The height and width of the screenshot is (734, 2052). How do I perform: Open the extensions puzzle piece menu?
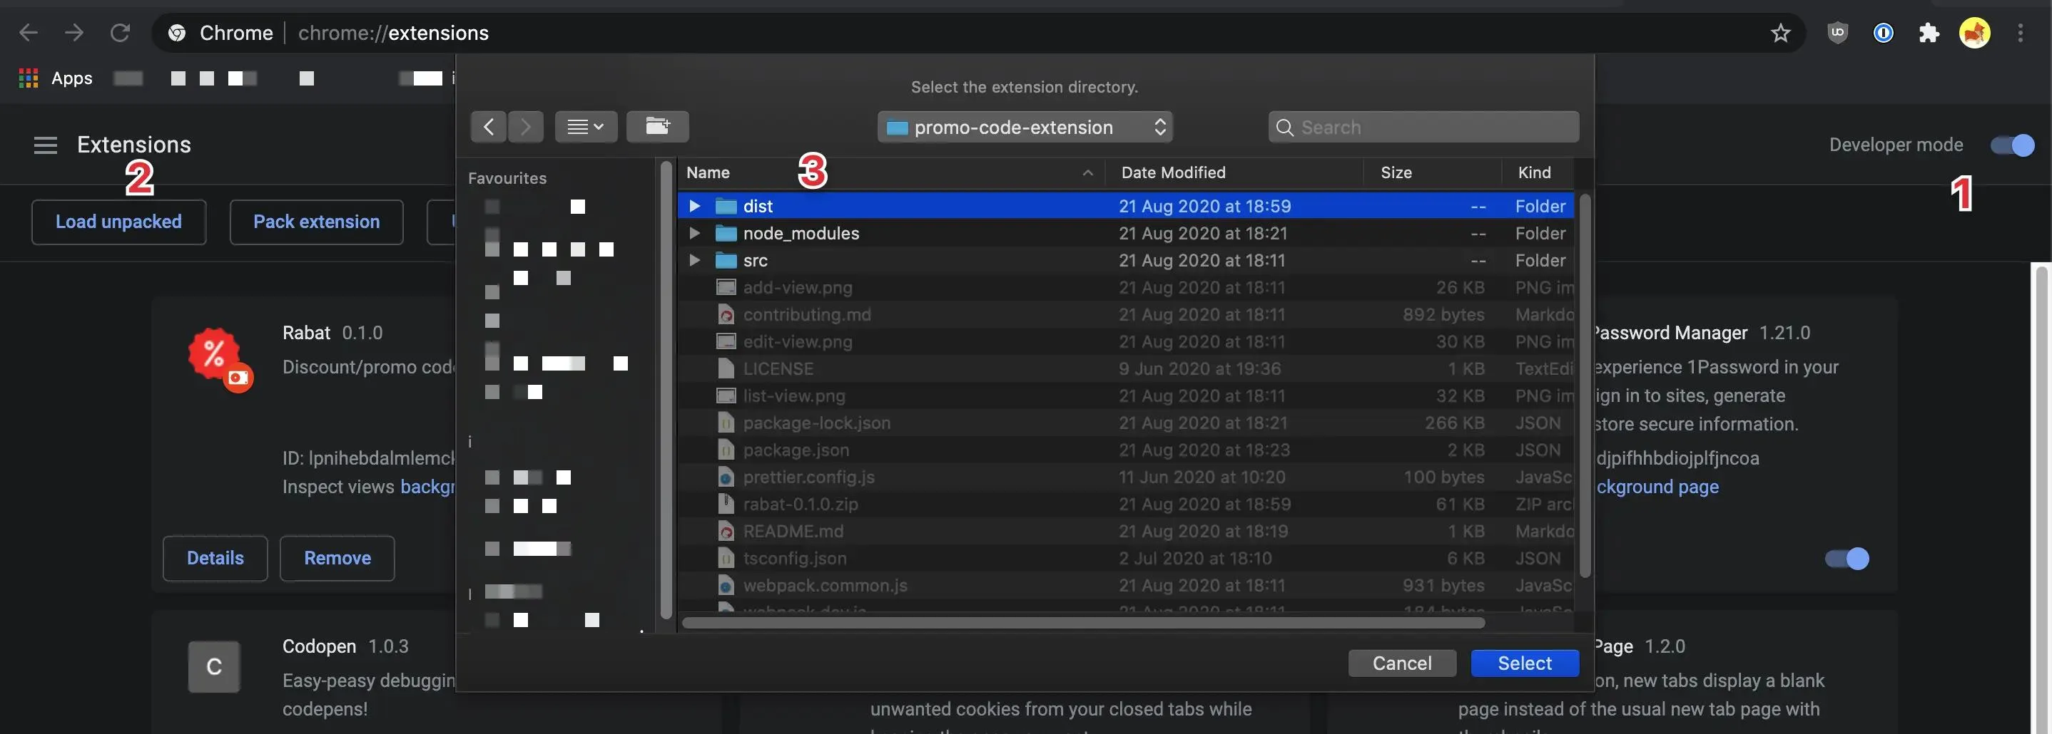[1929, 33]
